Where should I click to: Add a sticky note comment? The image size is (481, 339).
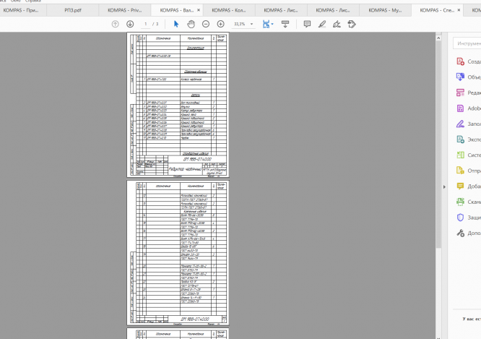(307, 24)
